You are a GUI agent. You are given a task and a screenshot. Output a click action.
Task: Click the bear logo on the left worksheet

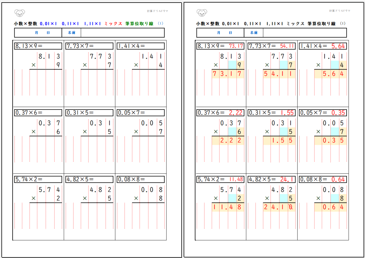click(x=20, y=13)
